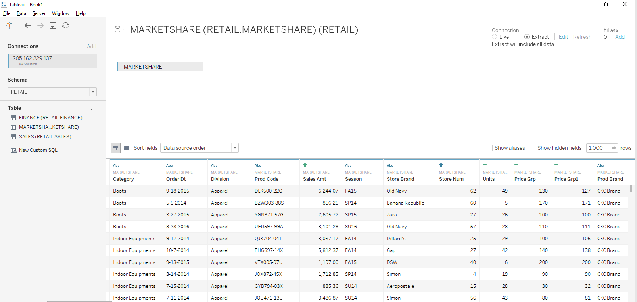The image size is (637, 302).
Task: Change Prod Brand column Abc type icon
Action: [x=601, y=166]
